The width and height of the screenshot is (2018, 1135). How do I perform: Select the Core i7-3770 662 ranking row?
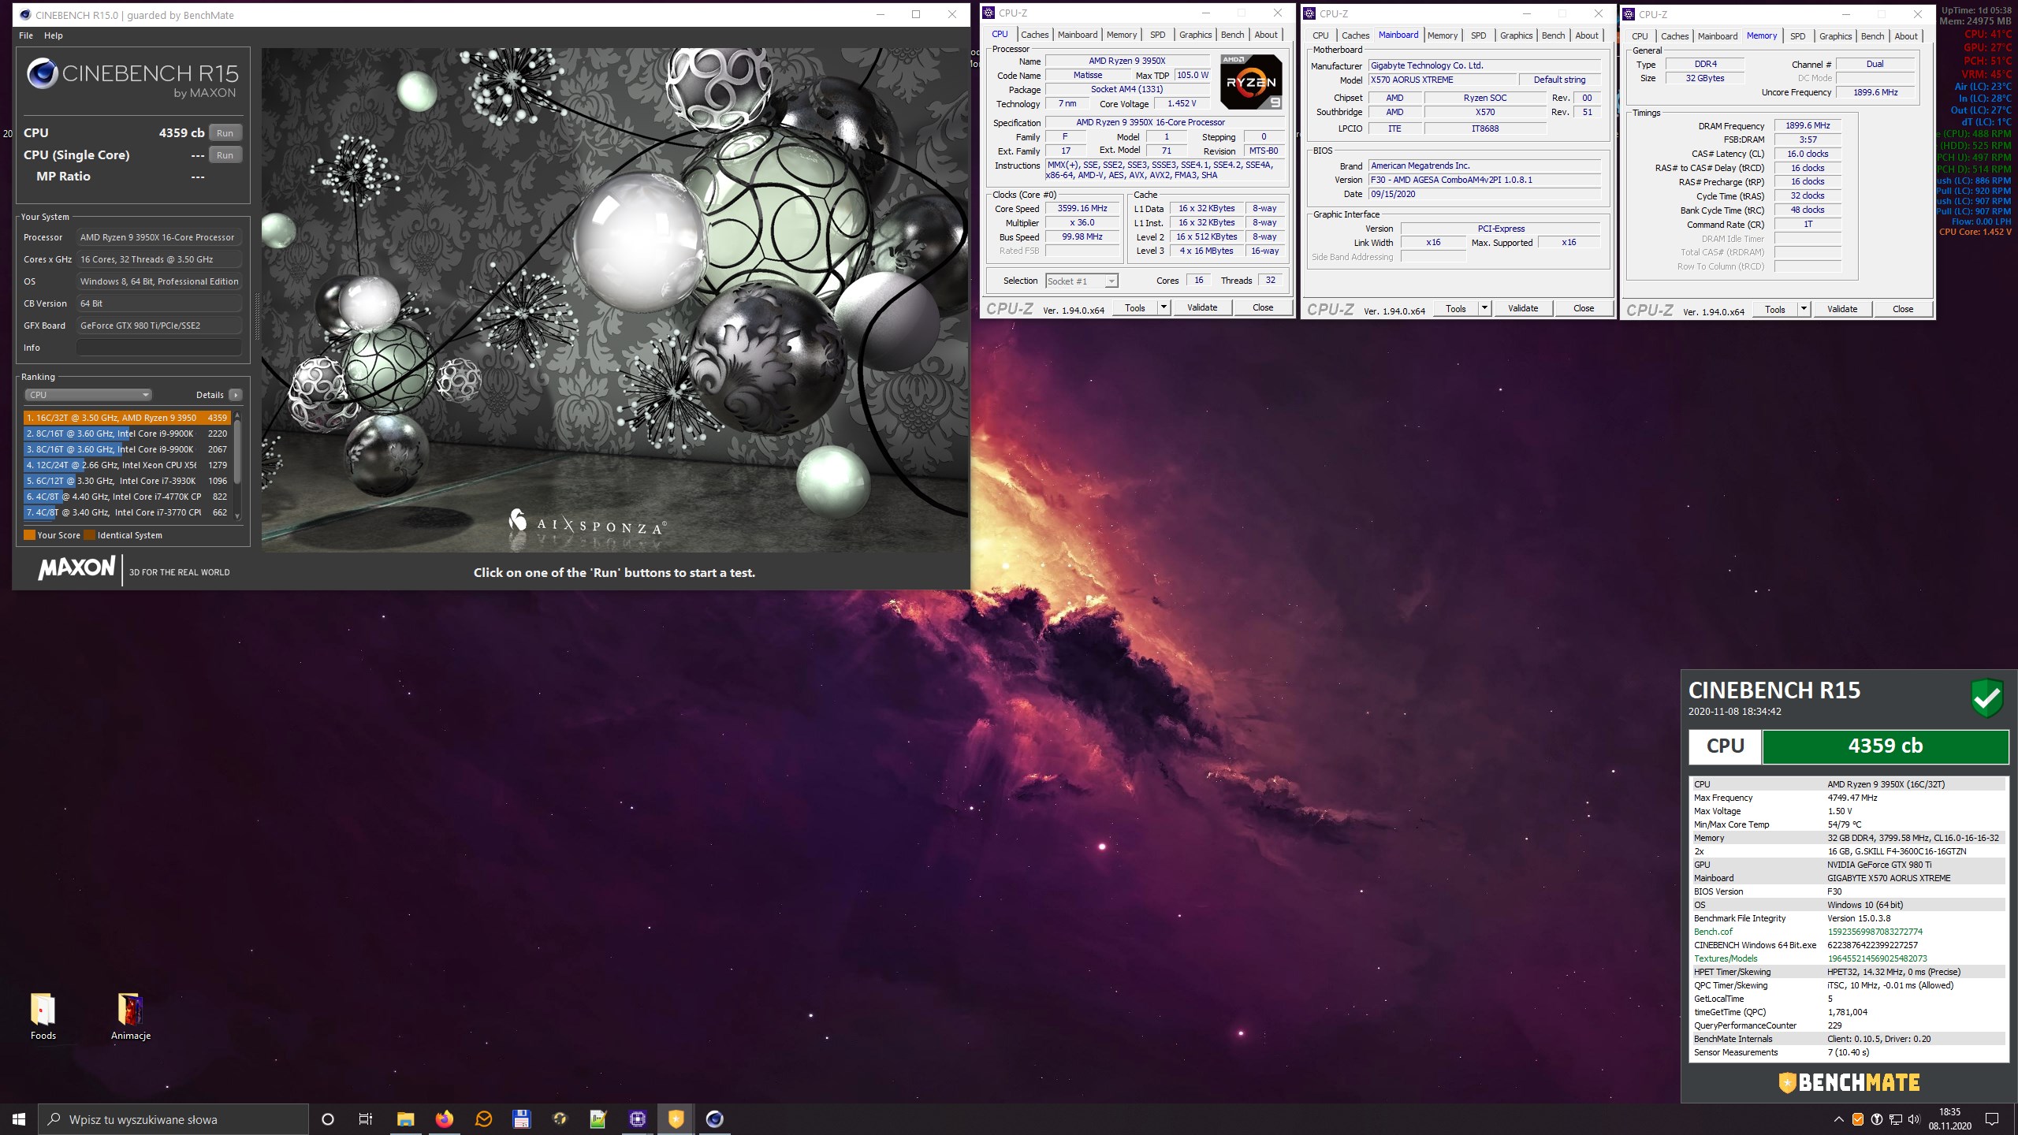(127, 512)
